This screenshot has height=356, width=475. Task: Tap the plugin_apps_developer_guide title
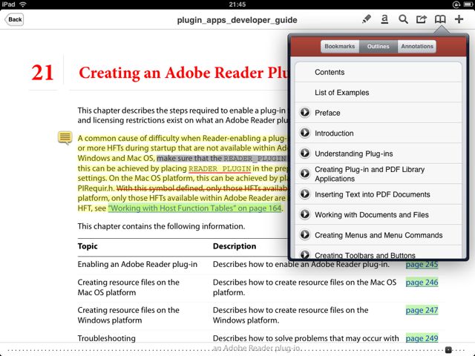(237, 20)
